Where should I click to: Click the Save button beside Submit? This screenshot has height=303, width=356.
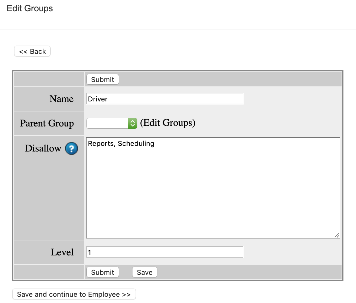(144, 272)
